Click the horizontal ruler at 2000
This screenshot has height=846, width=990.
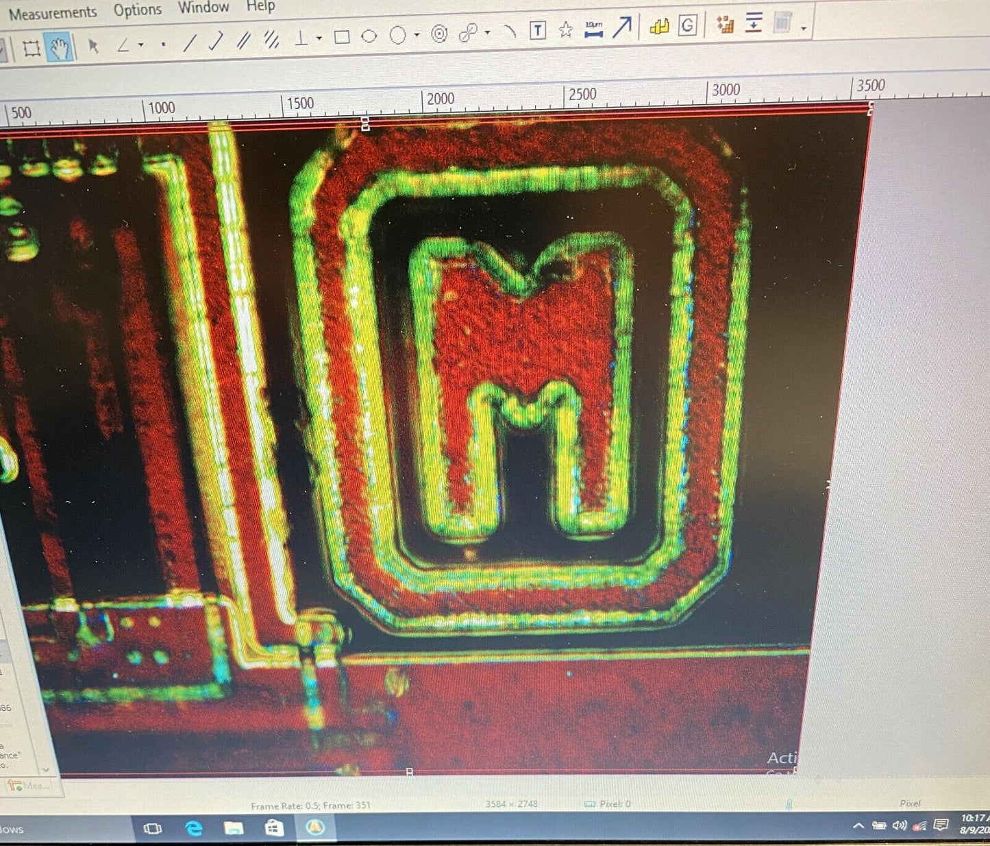point(440,99)
